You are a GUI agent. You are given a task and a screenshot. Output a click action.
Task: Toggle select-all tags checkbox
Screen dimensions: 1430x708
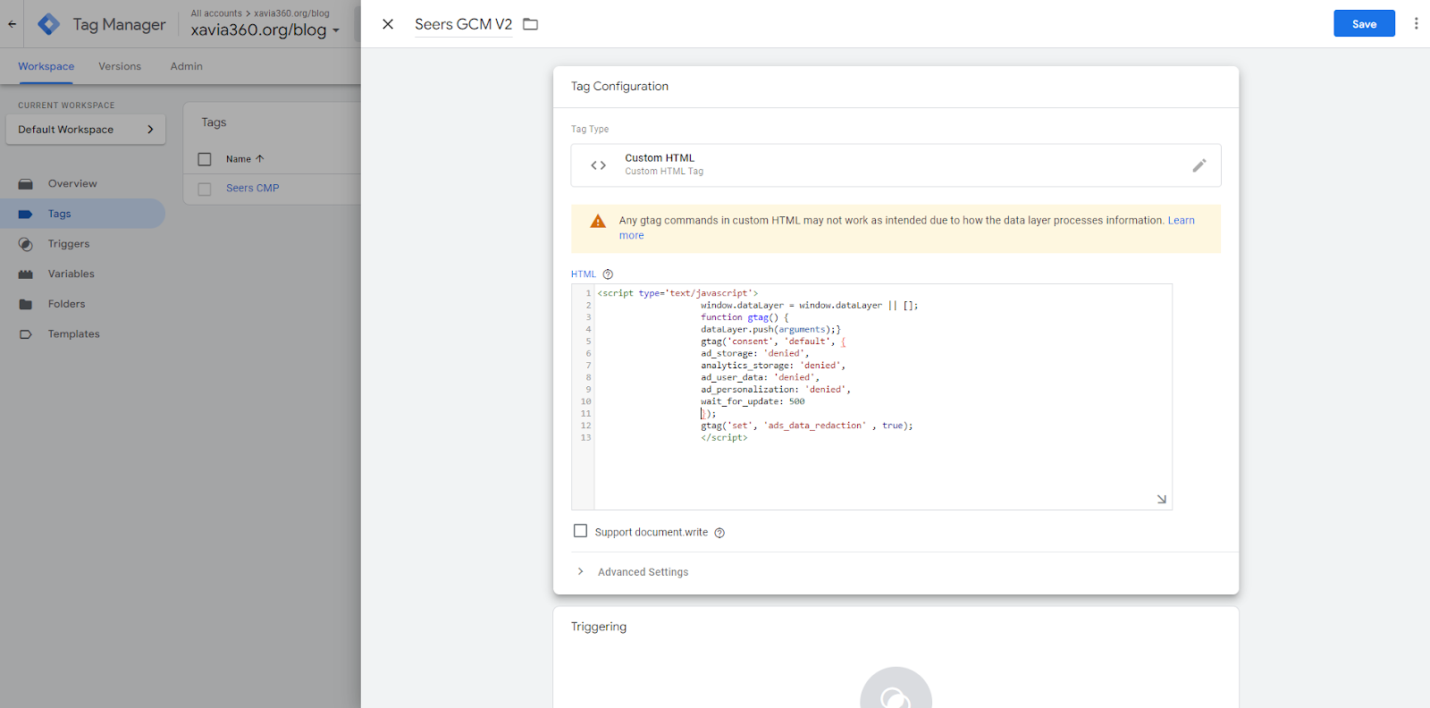point(205,159)
